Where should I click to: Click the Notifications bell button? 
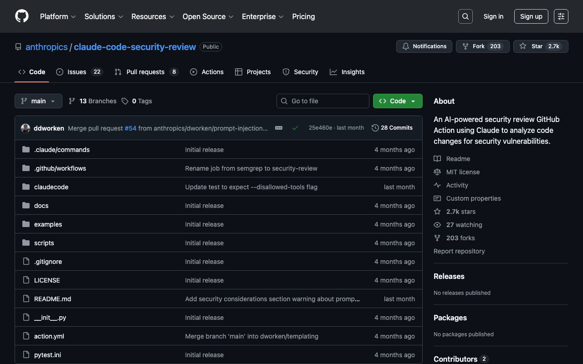click(x=424, y=46)
